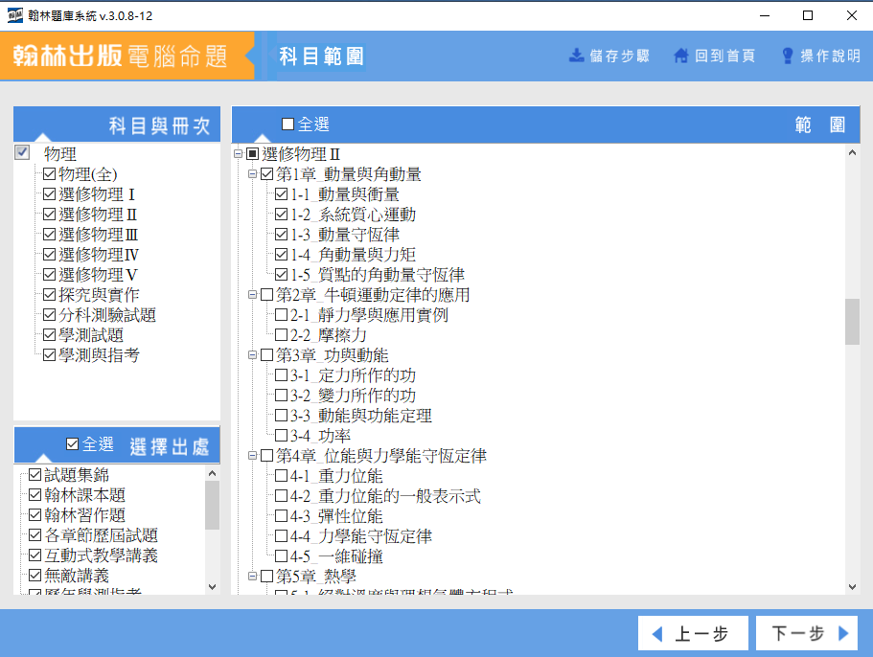Select 選修物理 II in subject list
Viewport: 873px width, 657px height.
pos(98,215)
